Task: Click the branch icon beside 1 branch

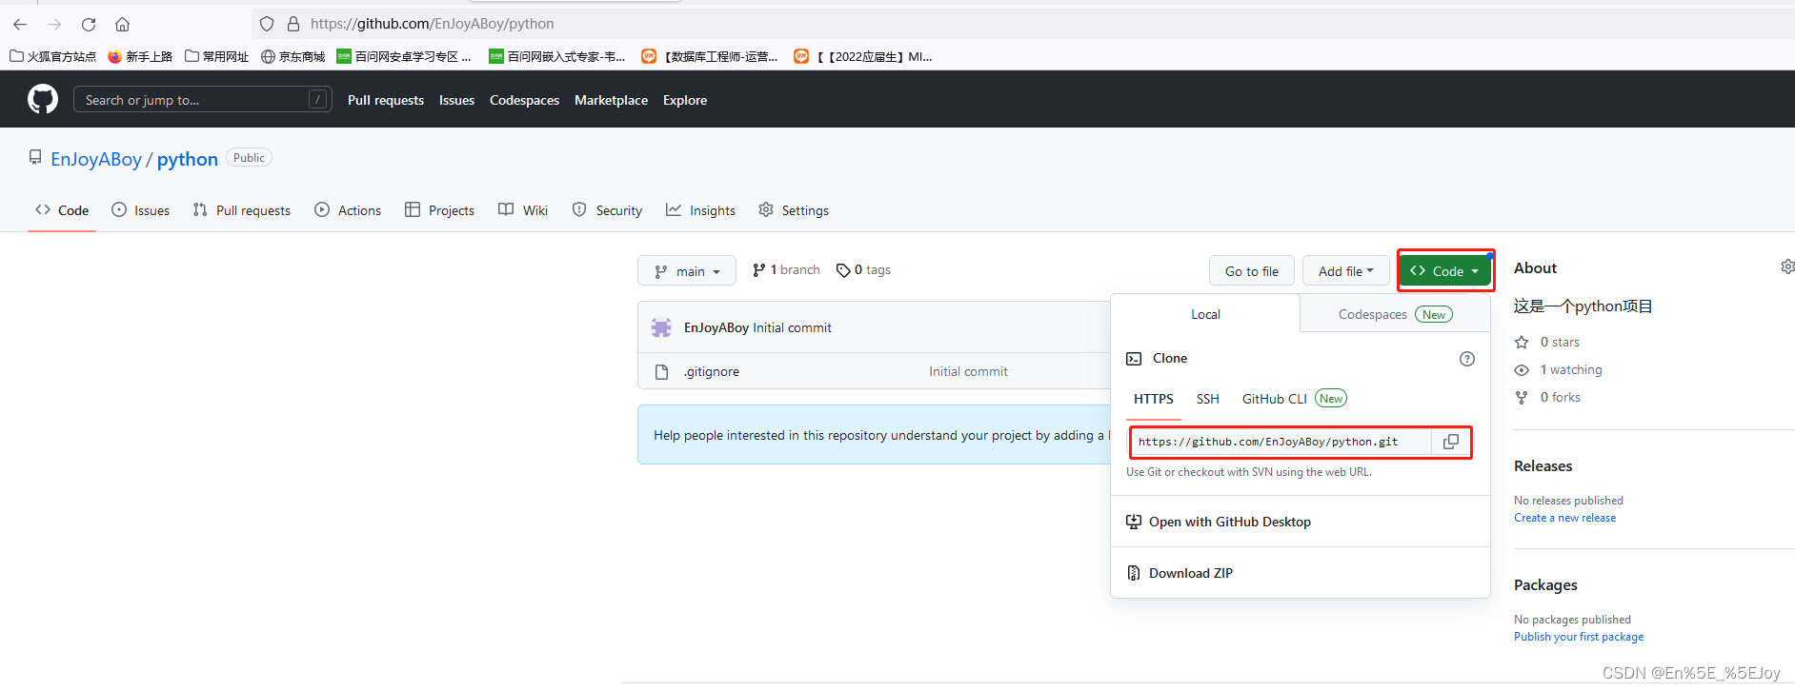Action: tap(758, 270)
